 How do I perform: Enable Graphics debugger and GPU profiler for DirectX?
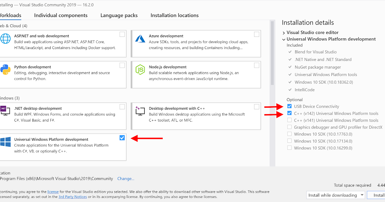pyautogui.click(x=289, y=127)
